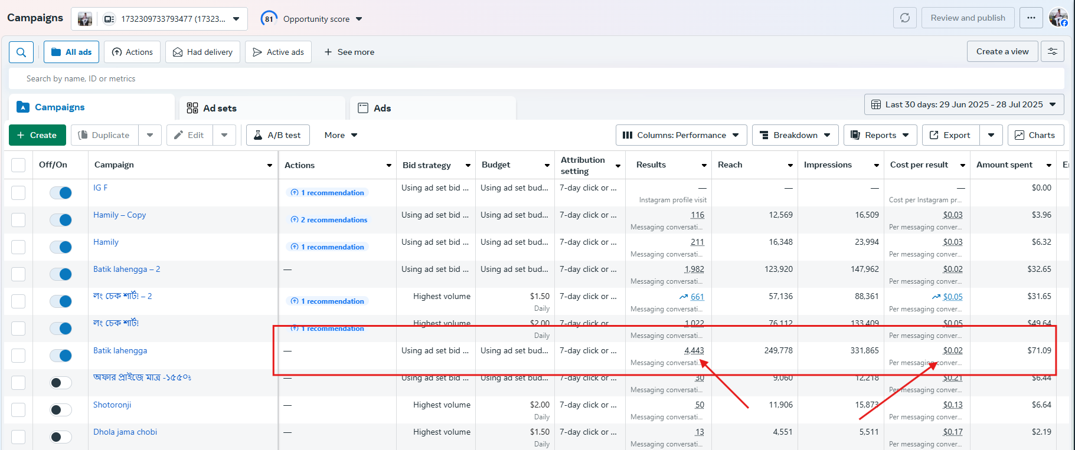Expand the Columns: Performance dropdown
This screenshot has height=450, width=1075.
(681, 135)
